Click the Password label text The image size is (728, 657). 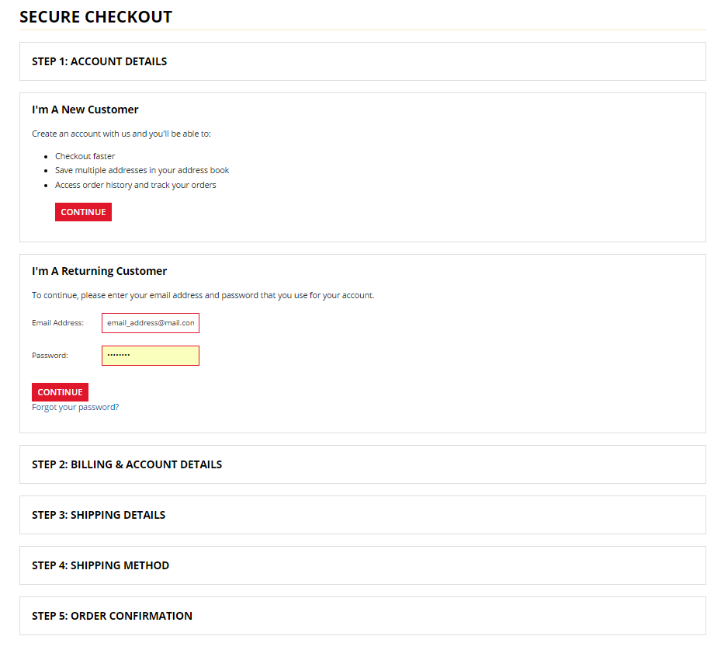click(50, 356)
